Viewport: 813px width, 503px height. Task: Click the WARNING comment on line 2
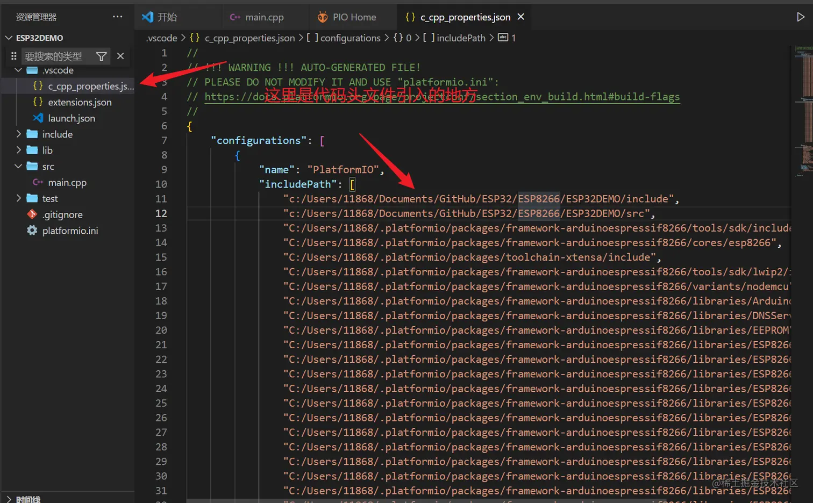point(304,68)
